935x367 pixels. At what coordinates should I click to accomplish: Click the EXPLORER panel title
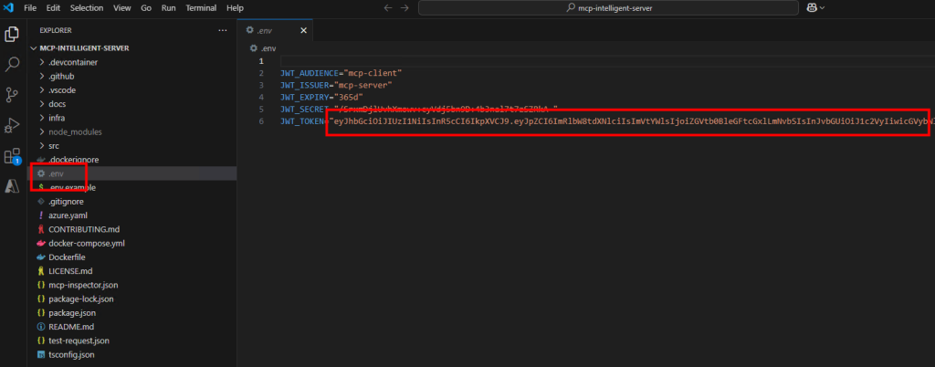(56, 30)
